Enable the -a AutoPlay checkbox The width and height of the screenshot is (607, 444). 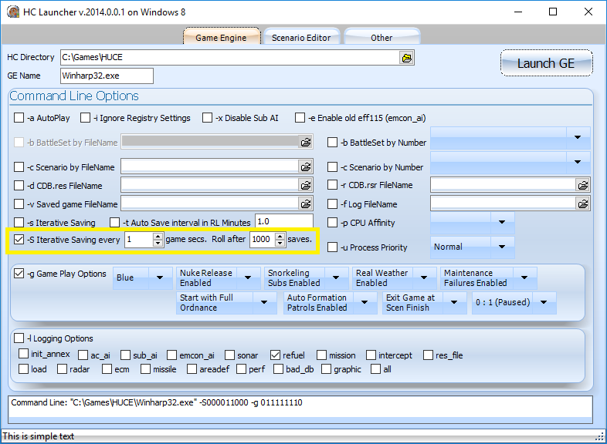19,118
